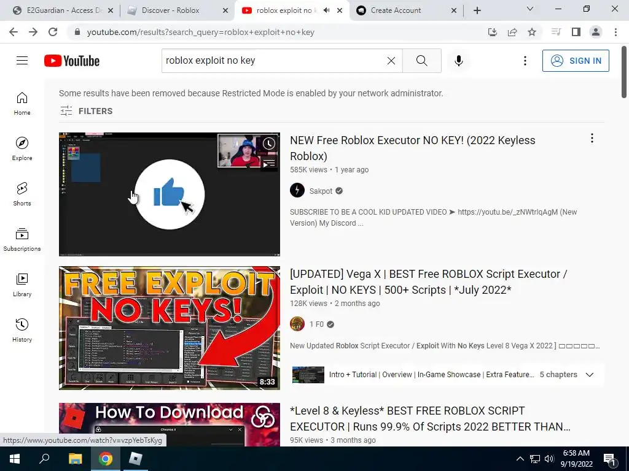Viewport: 629px width, 471px height.
Task: Click the page vertical scrollbar thumb
Action: pos(624,72)
